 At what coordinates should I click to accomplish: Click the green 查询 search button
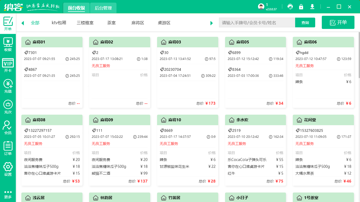[x=305, y=23]
